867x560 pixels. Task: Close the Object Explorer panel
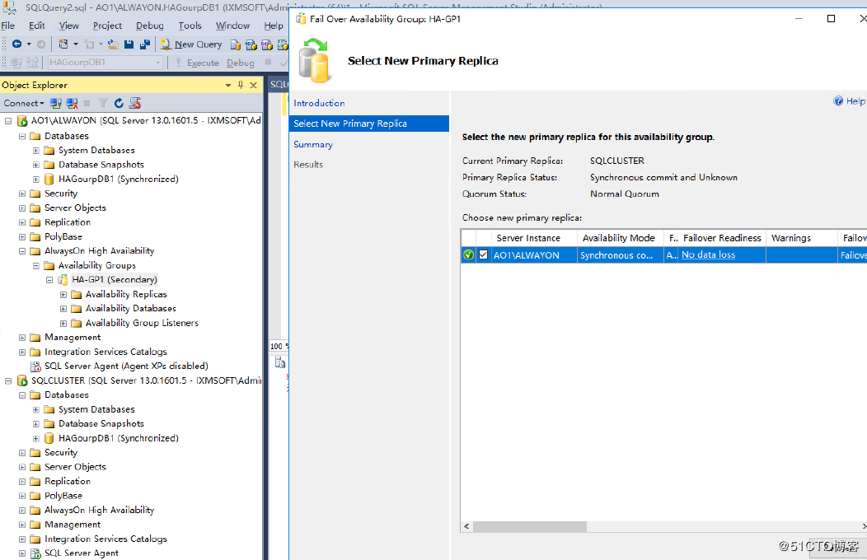pos(253,85)
